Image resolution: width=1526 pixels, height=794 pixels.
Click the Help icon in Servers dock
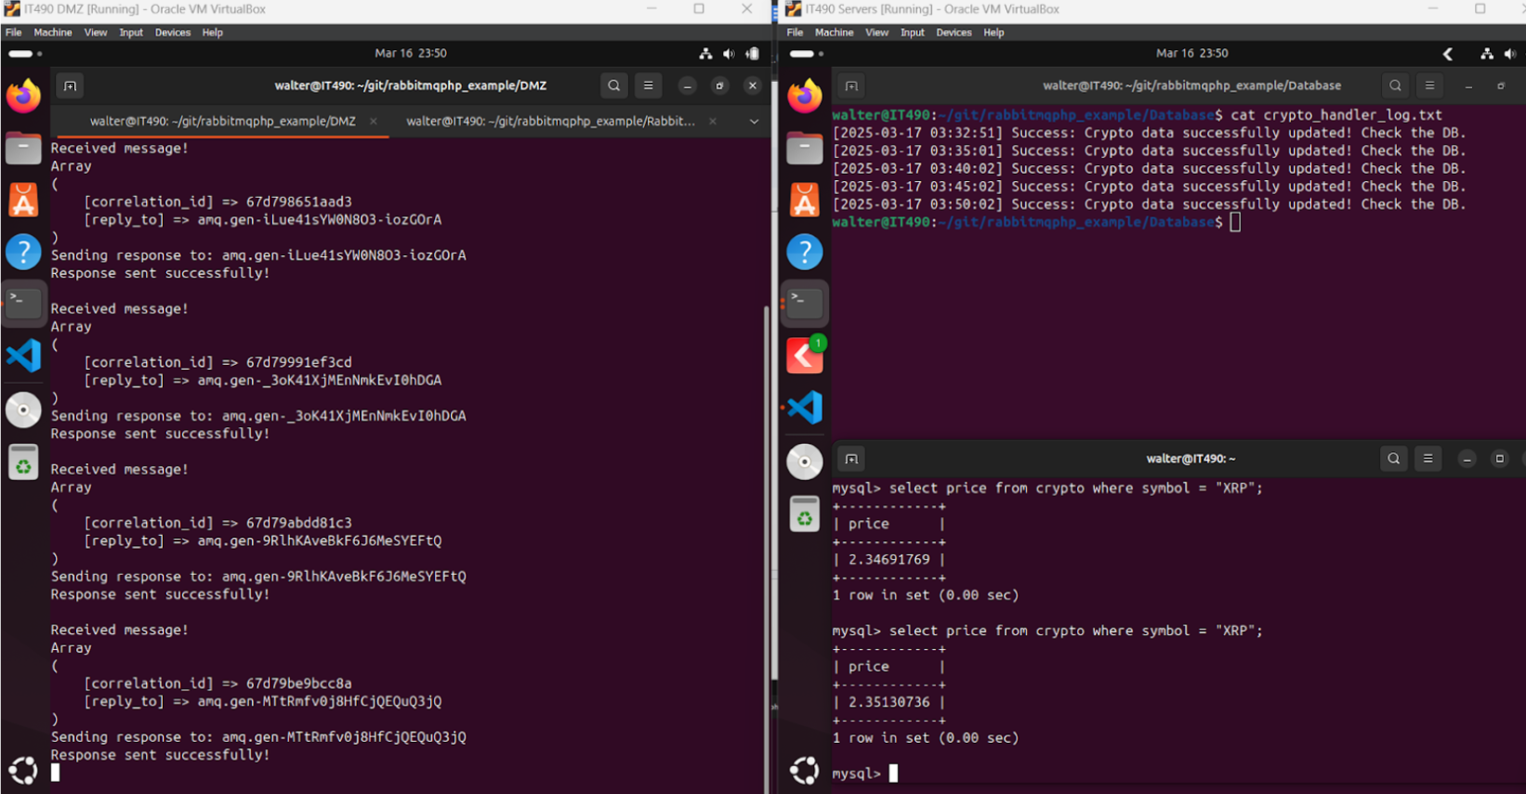804,252
